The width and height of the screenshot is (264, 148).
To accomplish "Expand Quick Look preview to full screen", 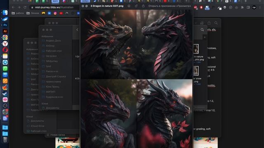I will point(87,6).
